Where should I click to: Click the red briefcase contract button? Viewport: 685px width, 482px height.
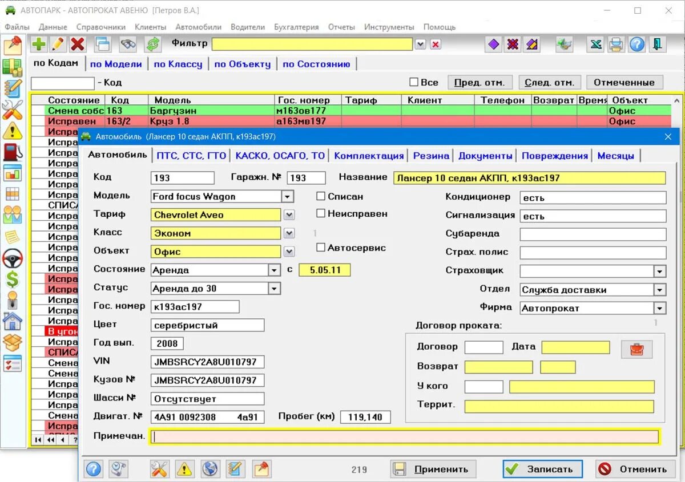tap(636, 349)
